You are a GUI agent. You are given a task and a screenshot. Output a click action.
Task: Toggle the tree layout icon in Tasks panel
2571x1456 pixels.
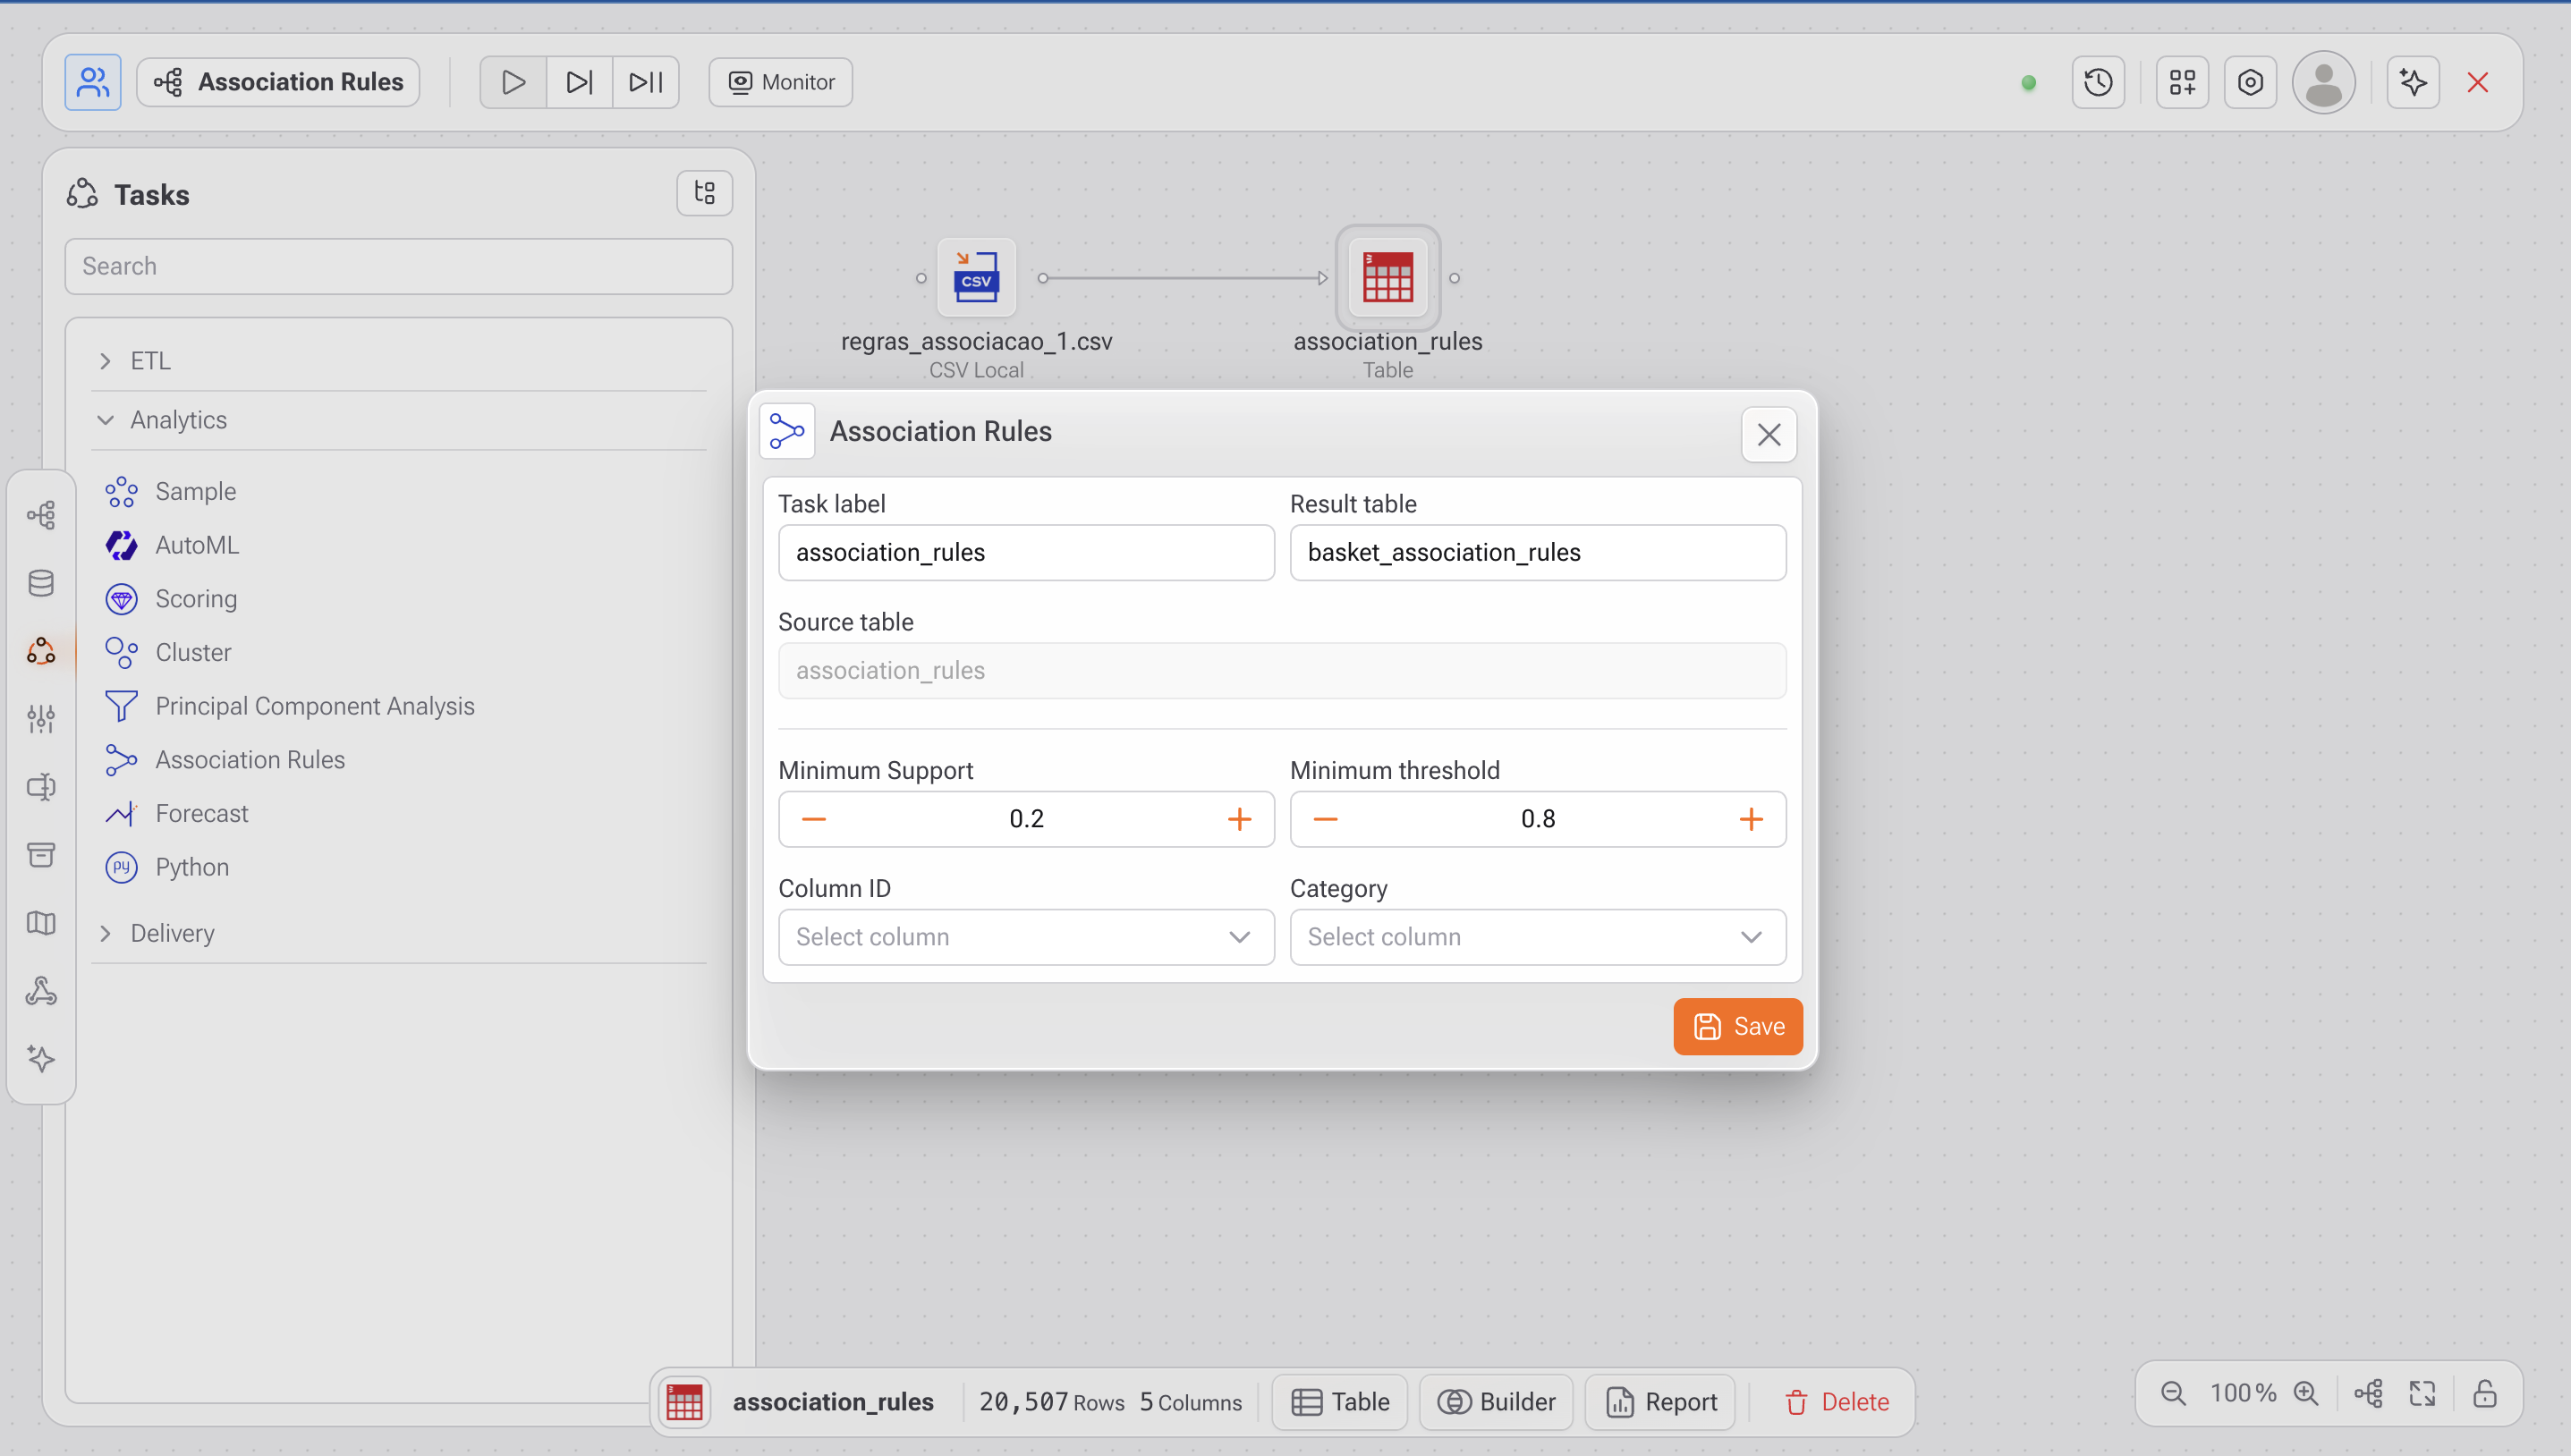(x=704, y=193)
